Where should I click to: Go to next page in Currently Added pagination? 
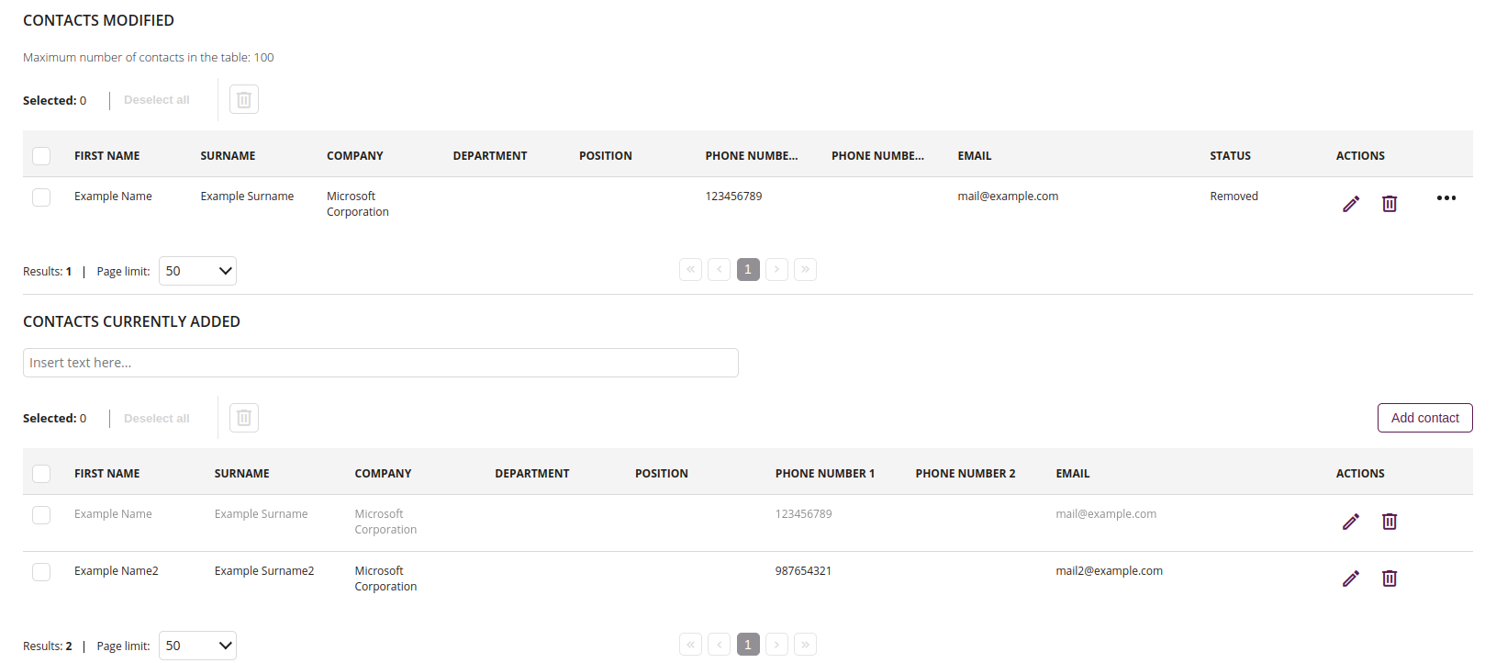[x=776, y=644]
